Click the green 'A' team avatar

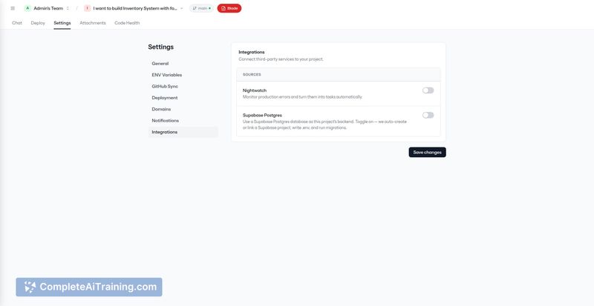[x=27, y=8]
